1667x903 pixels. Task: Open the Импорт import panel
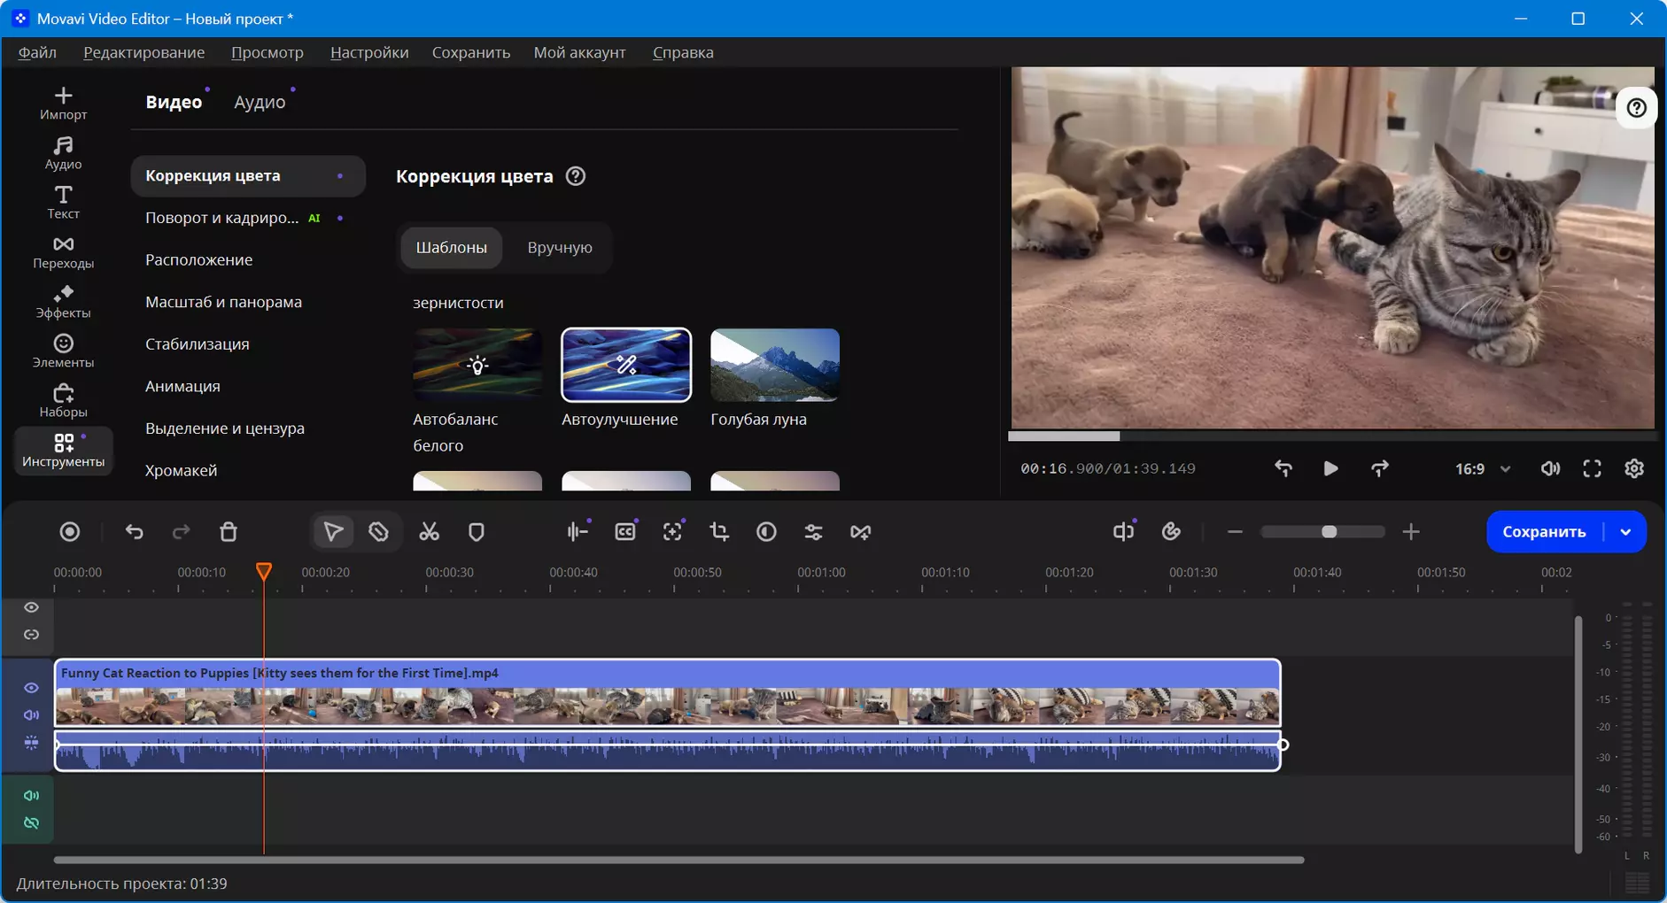(x=63, y=104)
